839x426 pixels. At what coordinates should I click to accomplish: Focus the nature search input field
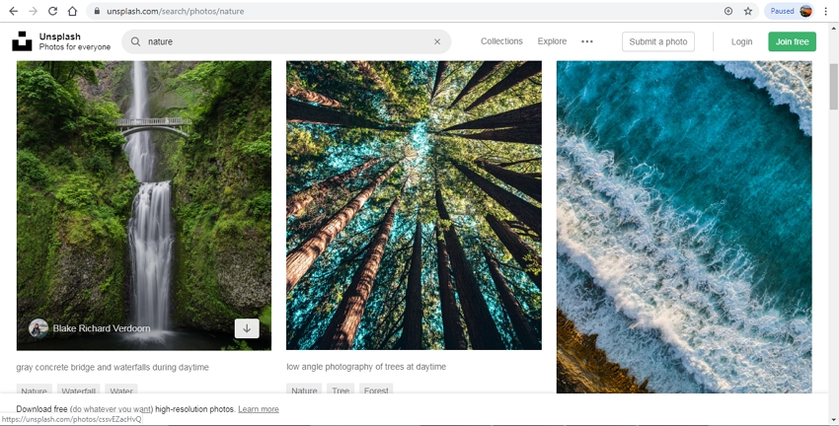point(286,41)
